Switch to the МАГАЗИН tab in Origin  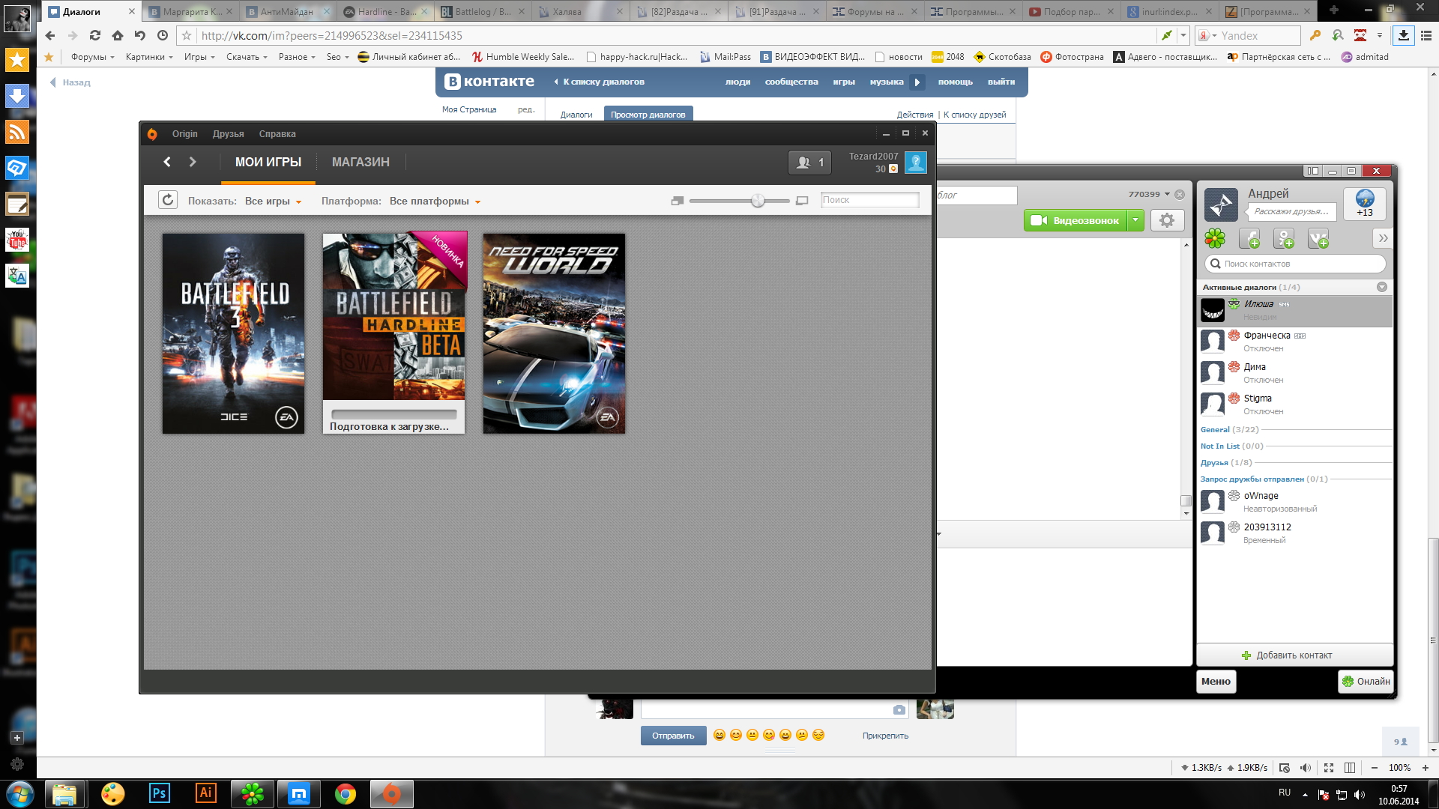pyautogui.click(x=360, y=162)
